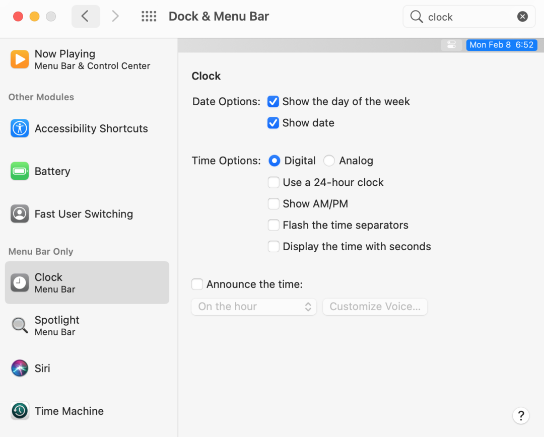
Task: Click the Mon Feb 8 6:52 clock preview
Action: pyautogui.click(x=502, y=45)
